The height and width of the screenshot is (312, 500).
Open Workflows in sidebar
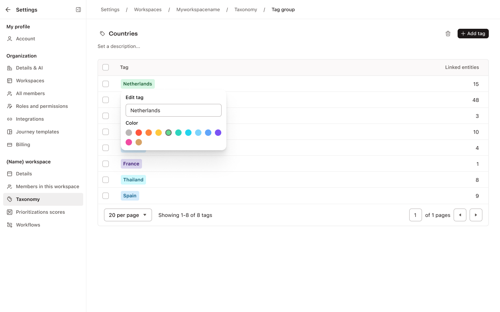pos(43,225)
